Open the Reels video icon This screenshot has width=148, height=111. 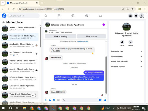point(59,16)
